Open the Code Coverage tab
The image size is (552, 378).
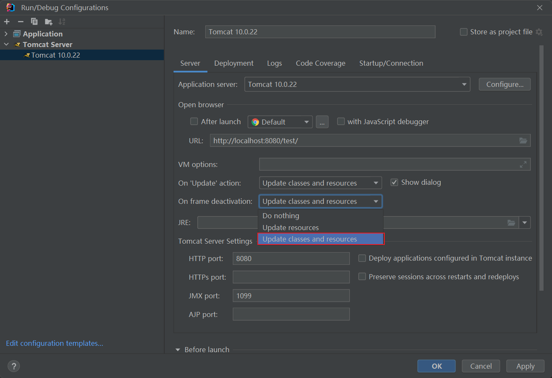(x=320, y=63)
